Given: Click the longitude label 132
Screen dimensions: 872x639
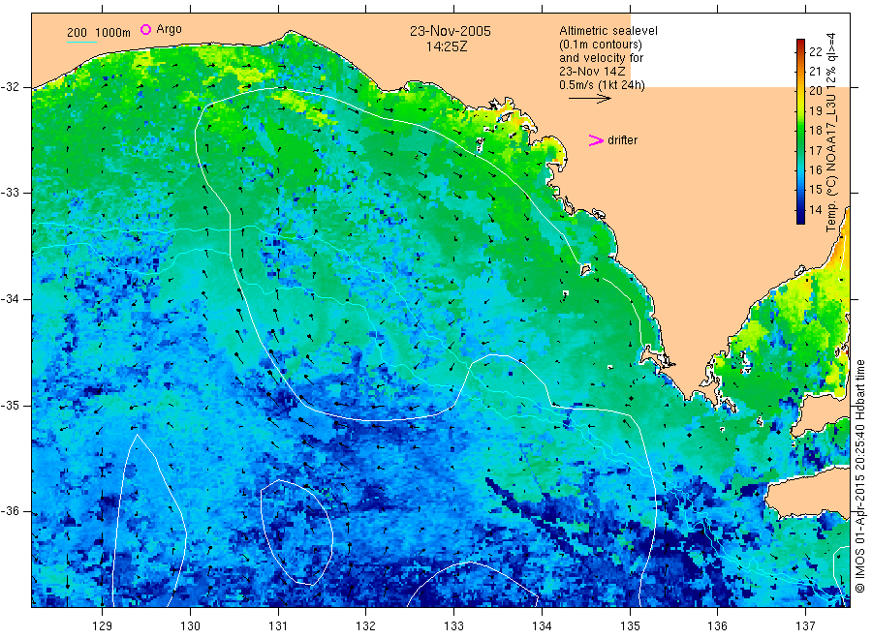Looking at the screenshot, I should pyautogui.click(x=365, y=626).
